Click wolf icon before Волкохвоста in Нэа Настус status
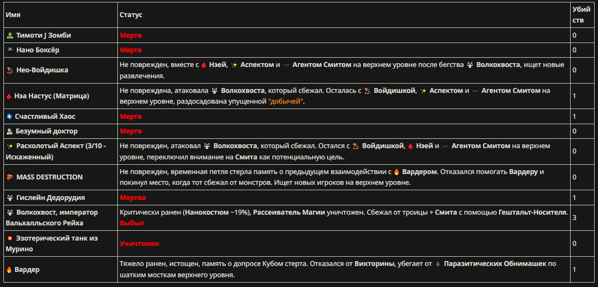 tap(214, 91)
